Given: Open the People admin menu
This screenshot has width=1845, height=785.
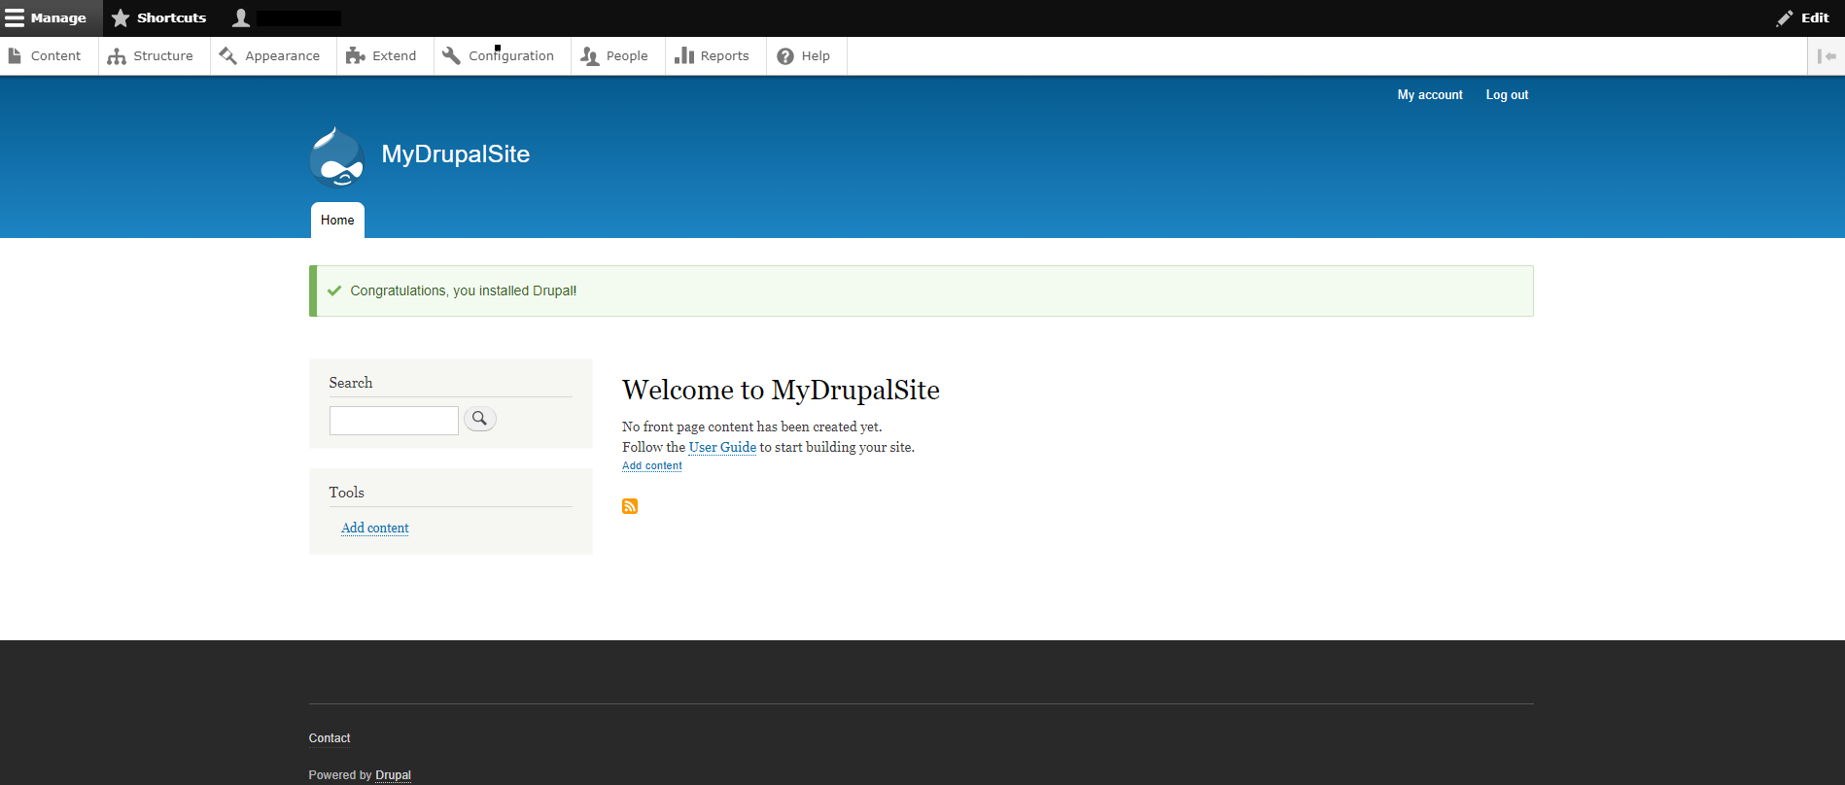Looking at the screenshot, I should point(615,56).
